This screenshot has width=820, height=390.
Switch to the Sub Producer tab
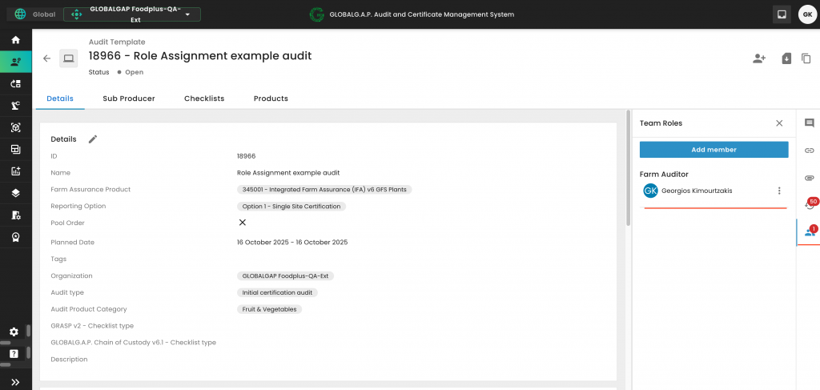coord(128,99)
